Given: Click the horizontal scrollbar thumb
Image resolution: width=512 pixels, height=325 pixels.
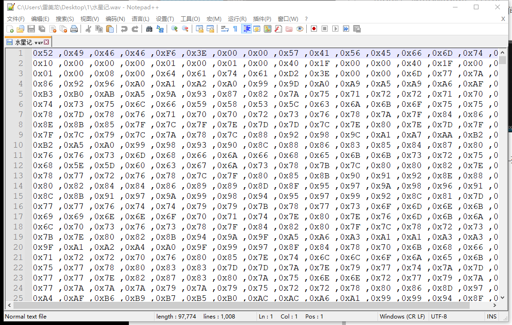Looking at the screenshot, I should pos(241,305).
